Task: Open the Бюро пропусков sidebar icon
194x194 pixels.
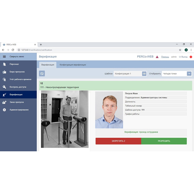Action: point(4,72)
